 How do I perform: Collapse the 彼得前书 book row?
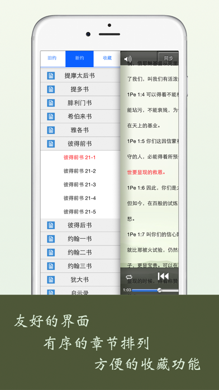[80, 143]
